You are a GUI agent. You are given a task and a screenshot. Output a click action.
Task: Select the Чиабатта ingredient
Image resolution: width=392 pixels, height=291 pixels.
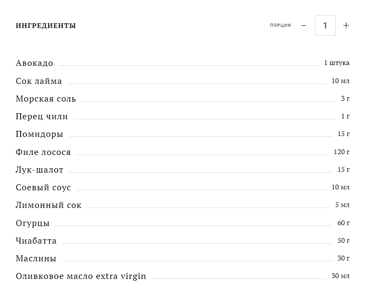pyautogui.click(x=36, y=241)
